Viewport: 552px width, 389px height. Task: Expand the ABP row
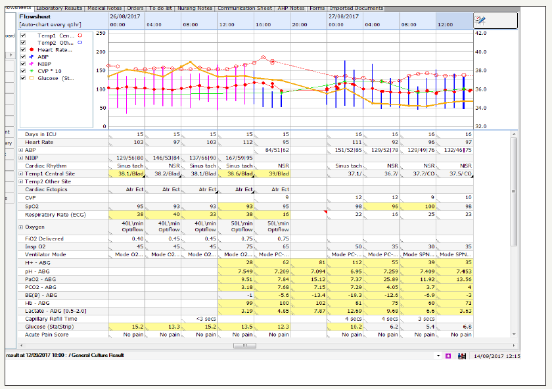tap(21, 149)
